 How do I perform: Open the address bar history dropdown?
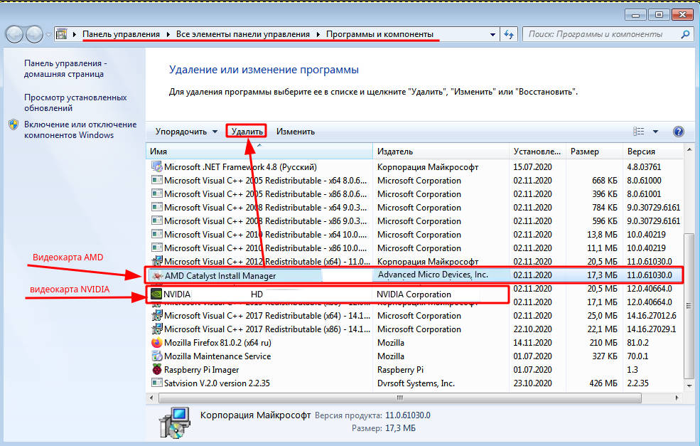coord(493,34)
